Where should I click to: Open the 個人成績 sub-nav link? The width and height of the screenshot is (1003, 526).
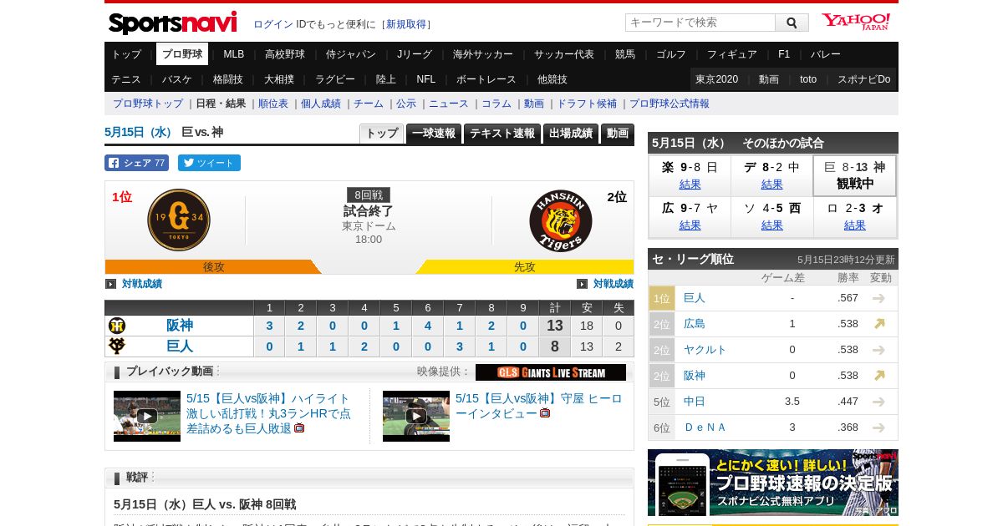click(x=321, y=104)
